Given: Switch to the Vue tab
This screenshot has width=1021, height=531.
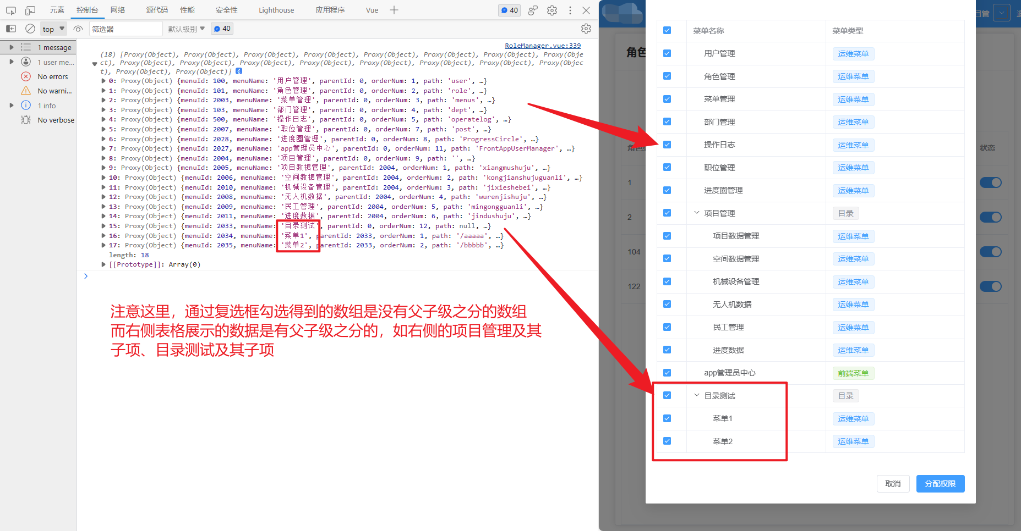Looking at the screenshot, I should pos(372,9).
